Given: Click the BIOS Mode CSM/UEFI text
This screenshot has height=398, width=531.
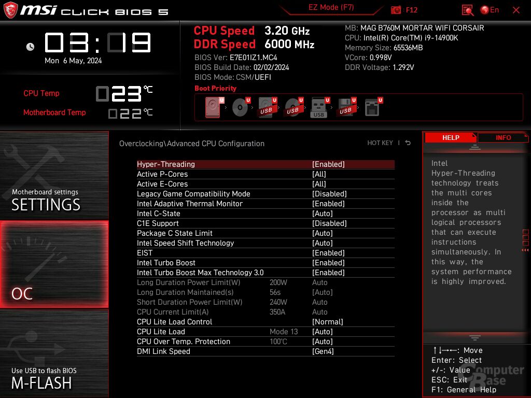Looking at the screenshot, I should (x=233, y=77).
